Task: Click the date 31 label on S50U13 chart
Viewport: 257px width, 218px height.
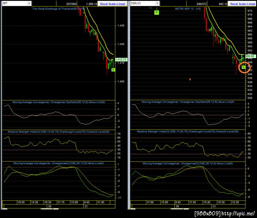Action: (214, 206)
